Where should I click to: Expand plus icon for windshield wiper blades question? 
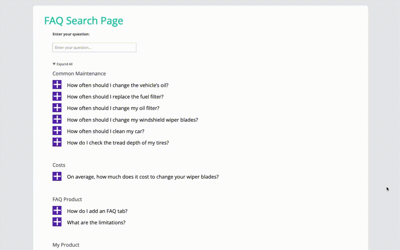(x=57, y=119)
